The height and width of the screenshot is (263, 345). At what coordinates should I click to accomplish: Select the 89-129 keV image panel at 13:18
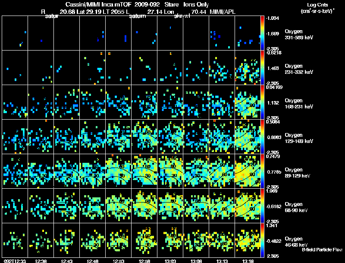point(248,171)
